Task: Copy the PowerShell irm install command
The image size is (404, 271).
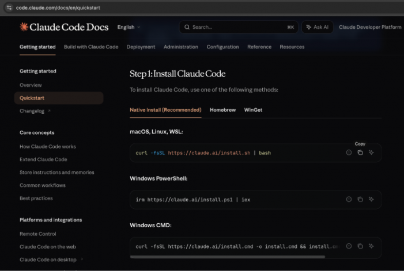Action: coord(360,199)
